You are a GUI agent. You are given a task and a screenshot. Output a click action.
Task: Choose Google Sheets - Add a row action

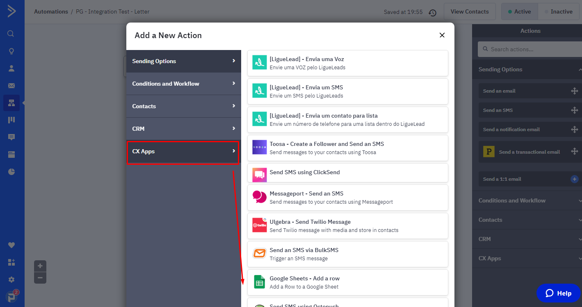pos(347,282)
